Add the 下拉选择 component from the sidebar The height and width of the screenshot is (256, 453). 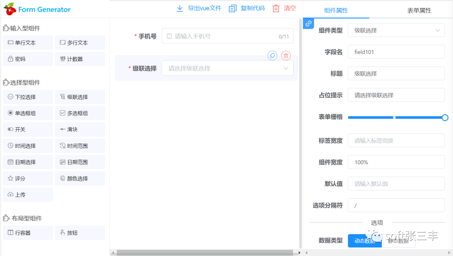point(28,97)
